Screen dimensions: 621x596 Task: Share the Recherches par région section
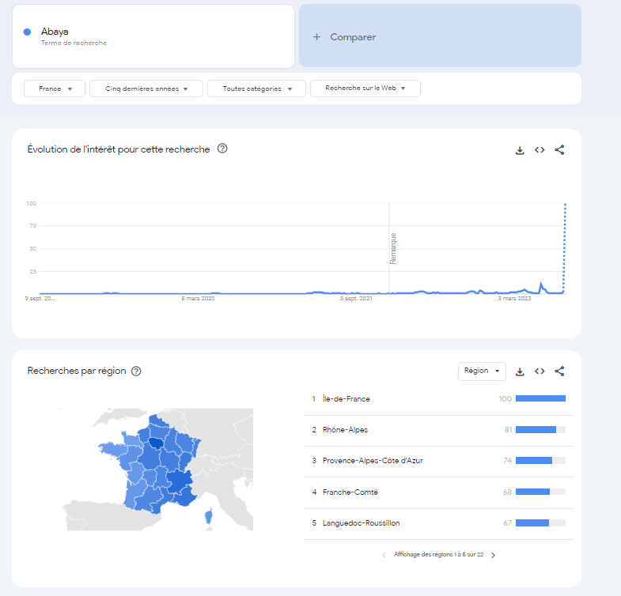click(x=559, y=372)
